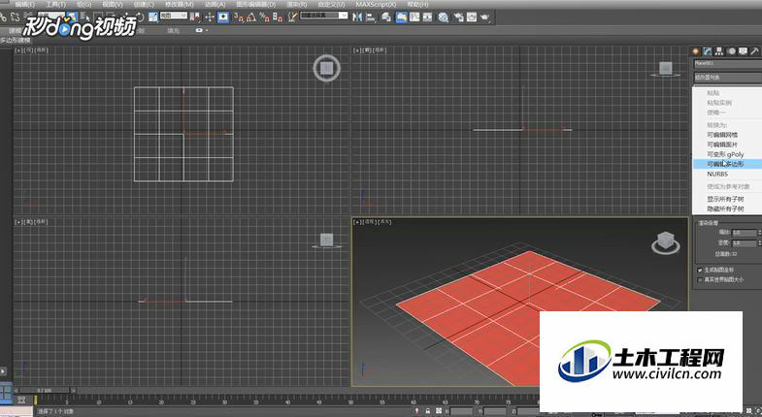Toggle Real-World Map Size checkbox
The height and width of the screenshot is (417, 762).
coord(700,279)
